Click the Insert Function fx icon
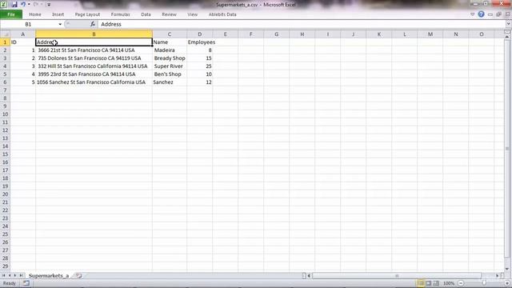512x288 pixels. click(93, 24)
